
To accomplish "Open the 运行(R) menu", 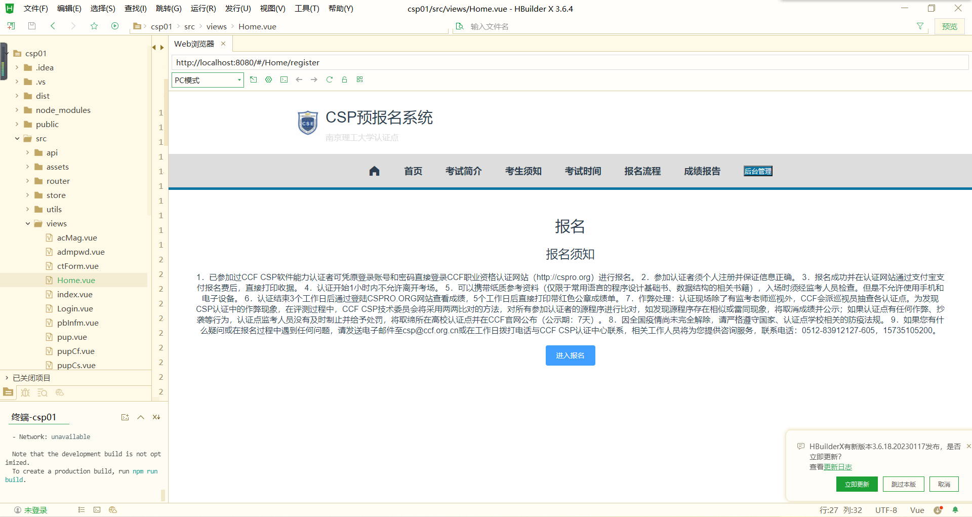I will pos(203,9).
